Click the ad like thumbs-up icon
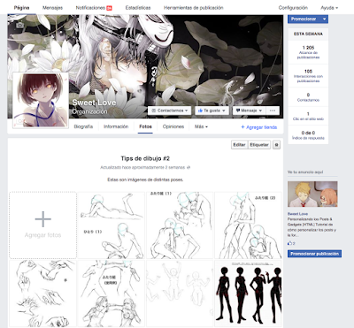This screenshot has width=354, height=328. (289, 243)
